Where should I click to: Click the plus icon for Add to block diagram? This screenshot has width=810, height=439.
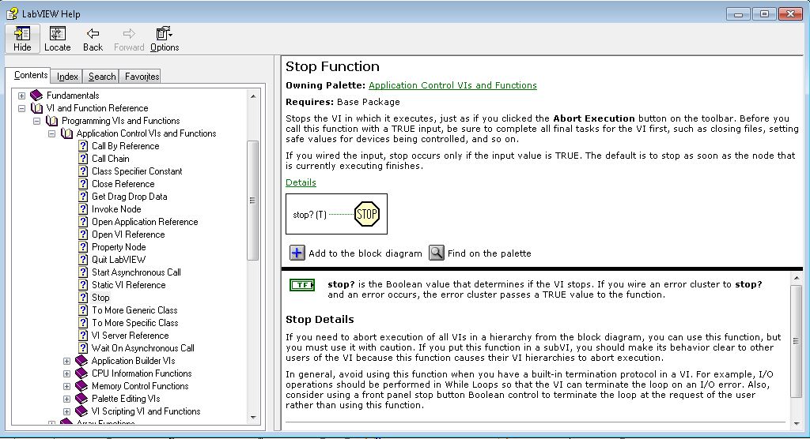tap(297, 253)
